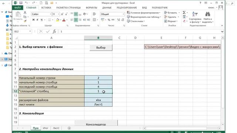Click the Copy icon in clipboard group
This screenshot has width=237, height=133.
[x=25, y=17]
